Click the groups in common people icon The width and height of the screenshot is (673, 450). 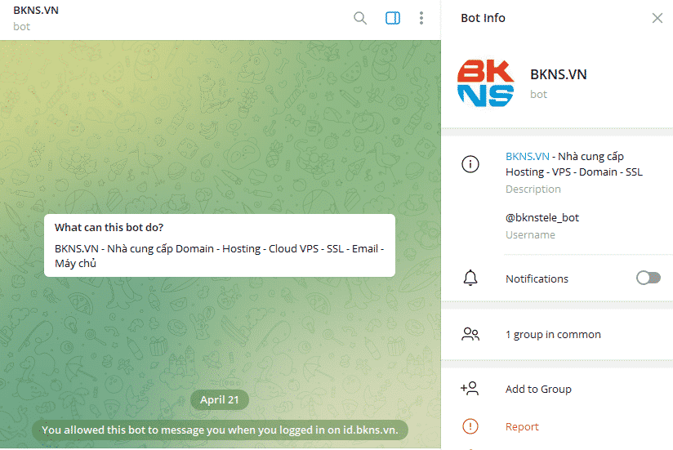click(x=470, y=334)
